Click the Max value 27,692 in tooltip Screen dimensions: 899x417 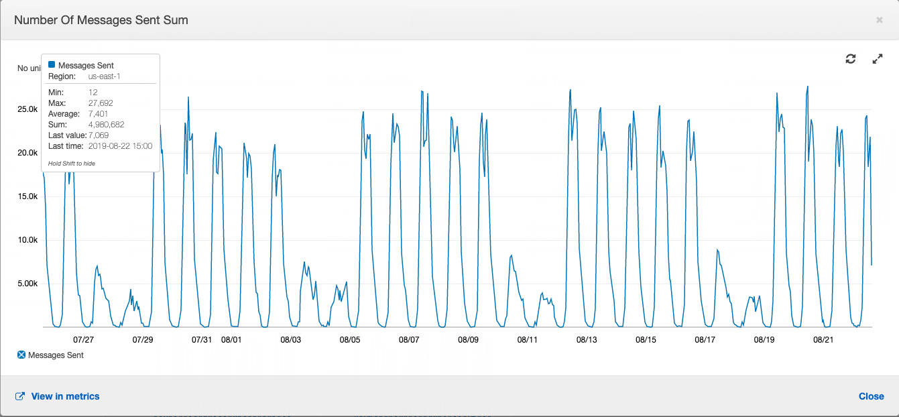[101, 103]
